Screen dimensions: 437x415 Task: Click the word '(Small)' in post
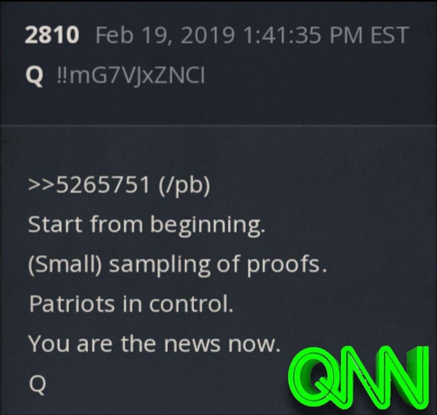[x=65, y=264]
